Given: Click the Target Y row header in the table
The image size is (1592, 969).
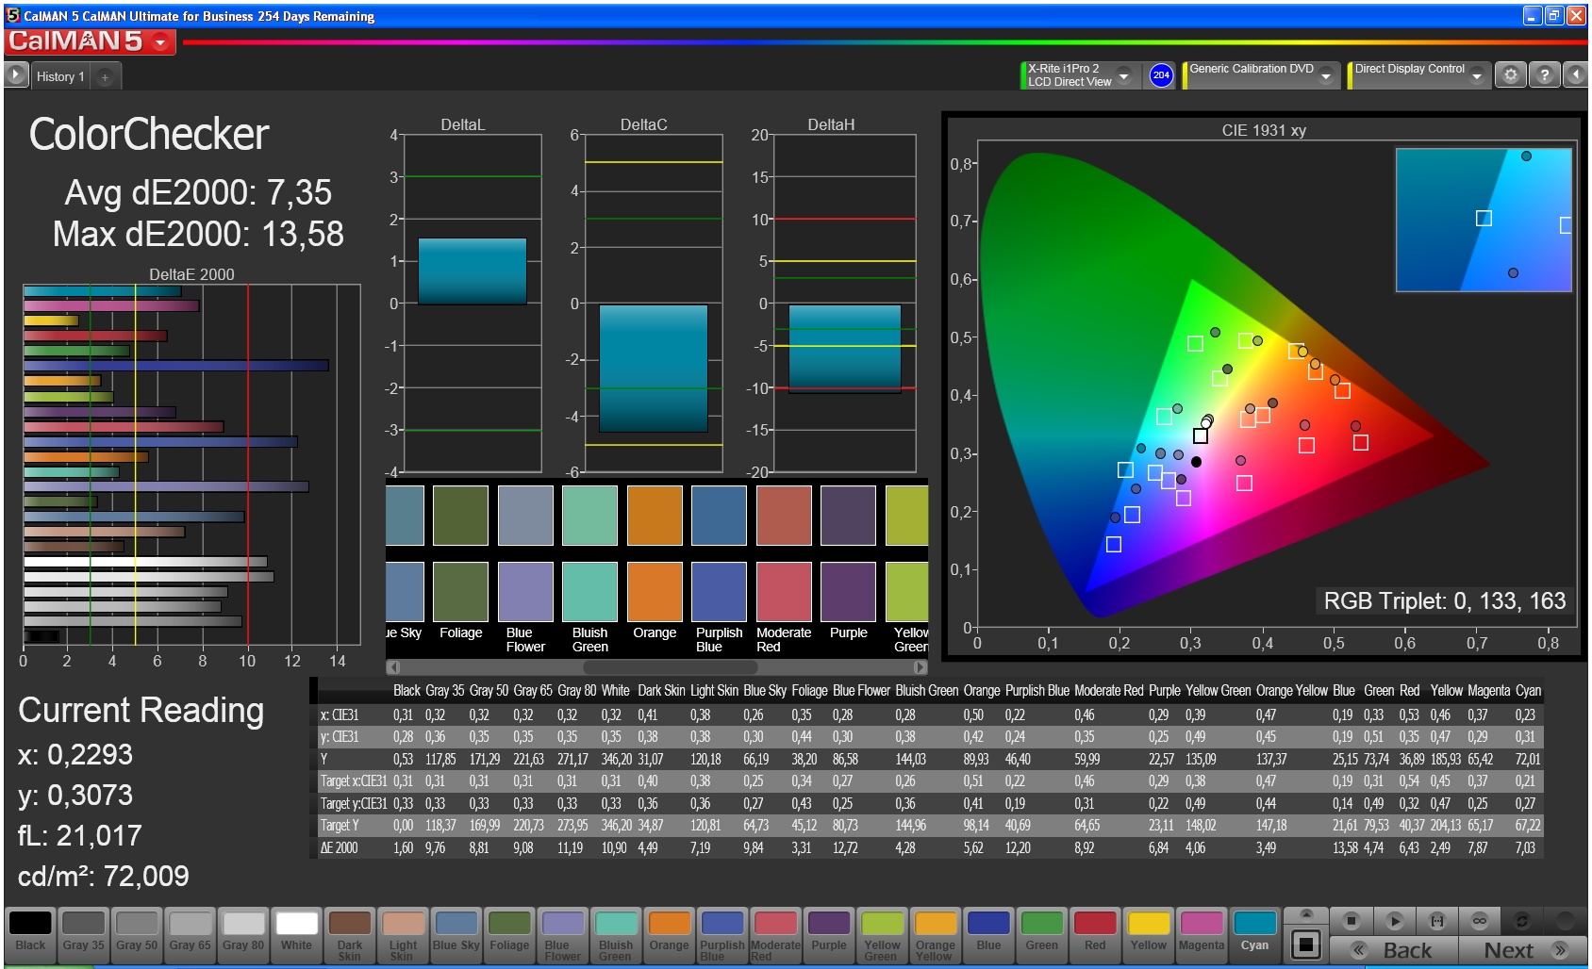Looking at the screenshot, I should pyautogui.click(x=340, y=825).
